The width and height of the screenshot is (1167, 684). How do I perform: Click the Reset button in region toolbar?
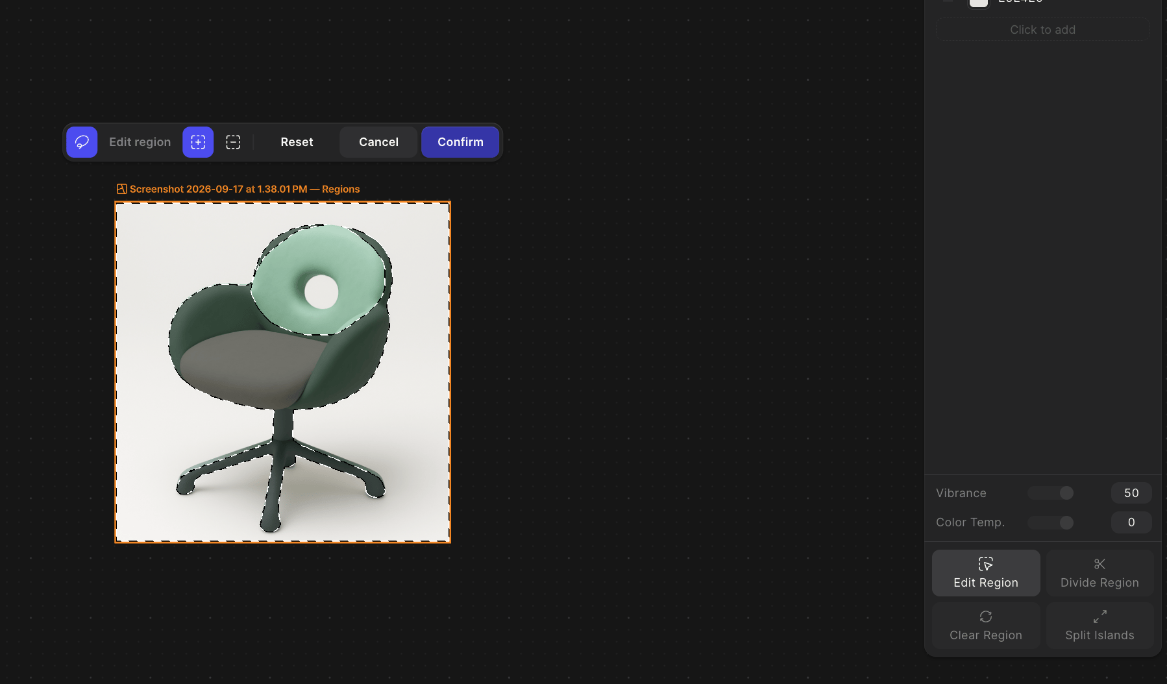tap(297, 142)
